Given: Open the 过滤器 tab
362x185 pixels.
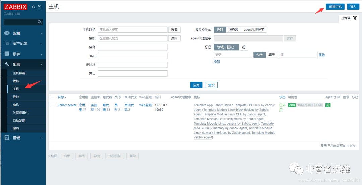Looking at the screenshot, I should coord(349,18).
